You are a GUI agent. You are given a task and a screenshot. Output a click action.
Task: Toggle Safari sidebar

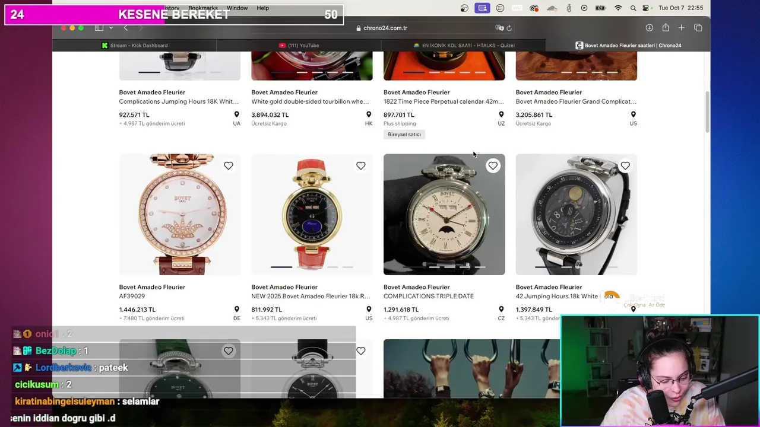point(99,28)
